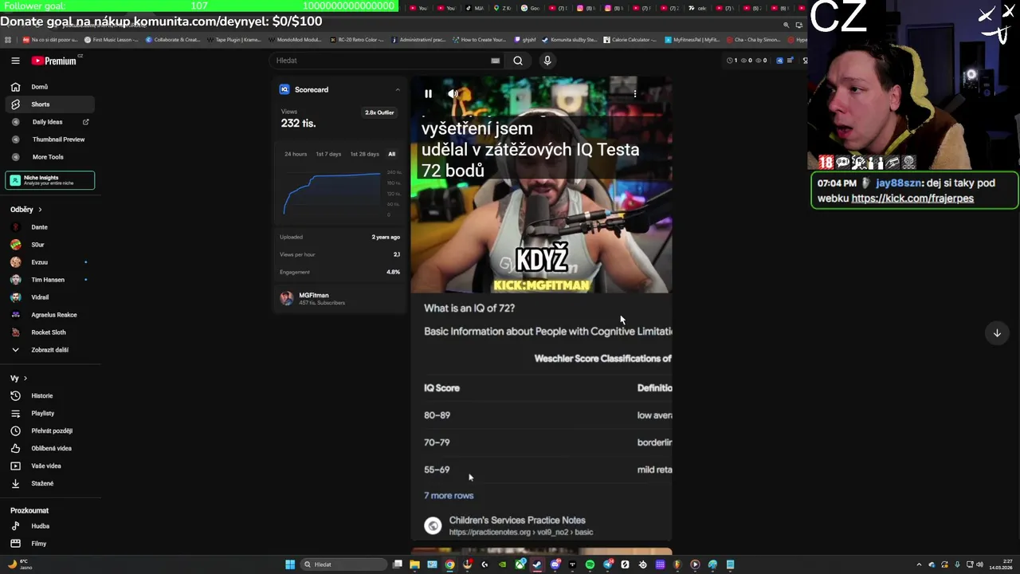
Task: Show hidden system tray icons
Action: pos(920,564)
